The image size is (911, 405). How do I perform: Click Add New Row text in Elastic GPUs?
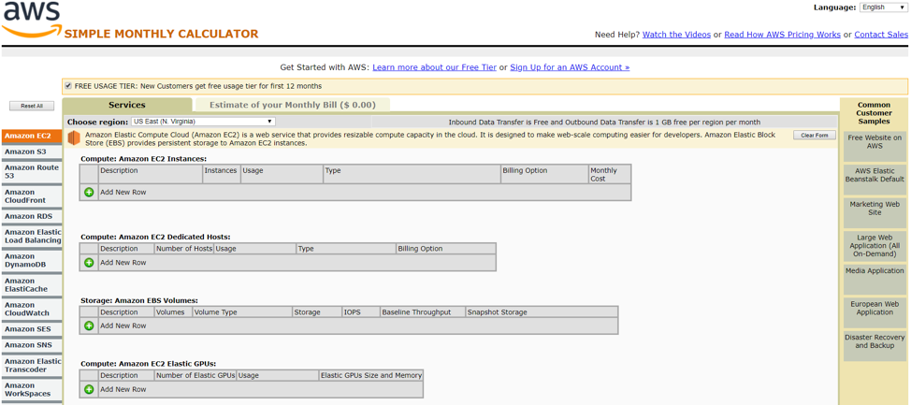coord(123,389)
